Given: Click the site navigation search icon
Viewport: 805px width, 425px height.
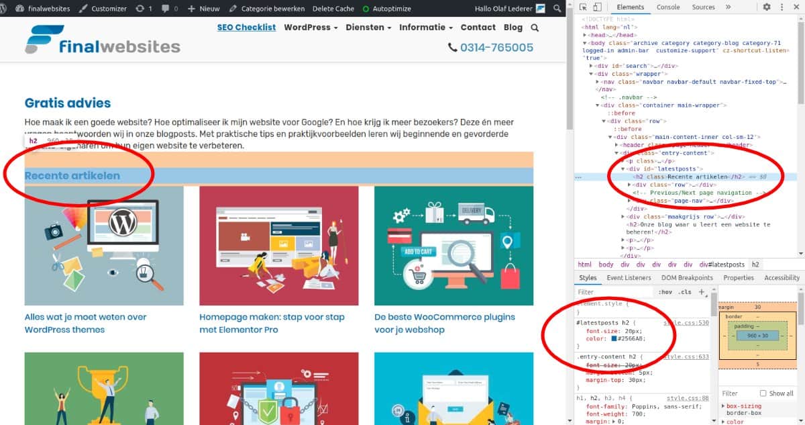Looking at the screenshot, I should coord(535,28).
